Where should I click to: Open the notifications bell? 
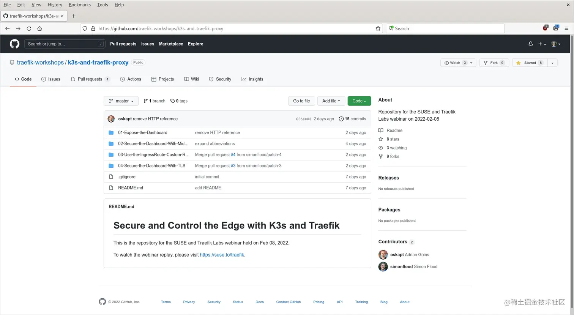[x=530, y=44]
